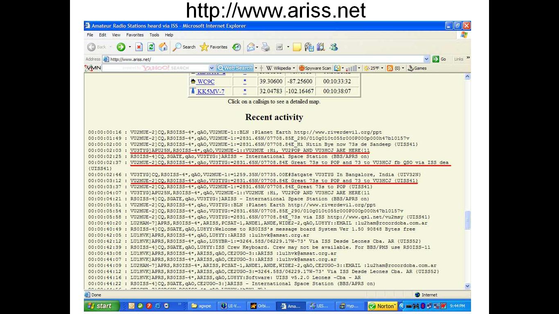The width and height of the screenshot is (559, 314).
Task: Click the Spyware Scan toolbar button
Action: 315,68
